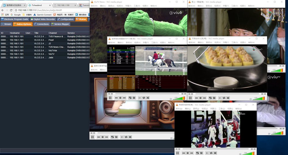Open extended settings in Minion TV VLC window

click(116, 137)
